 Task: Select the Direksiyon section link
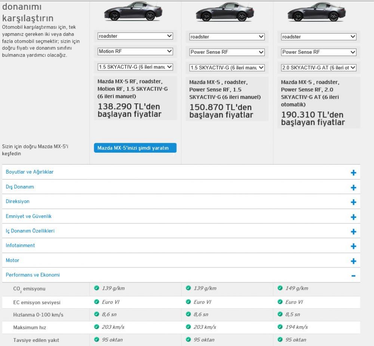pos(18,201)
